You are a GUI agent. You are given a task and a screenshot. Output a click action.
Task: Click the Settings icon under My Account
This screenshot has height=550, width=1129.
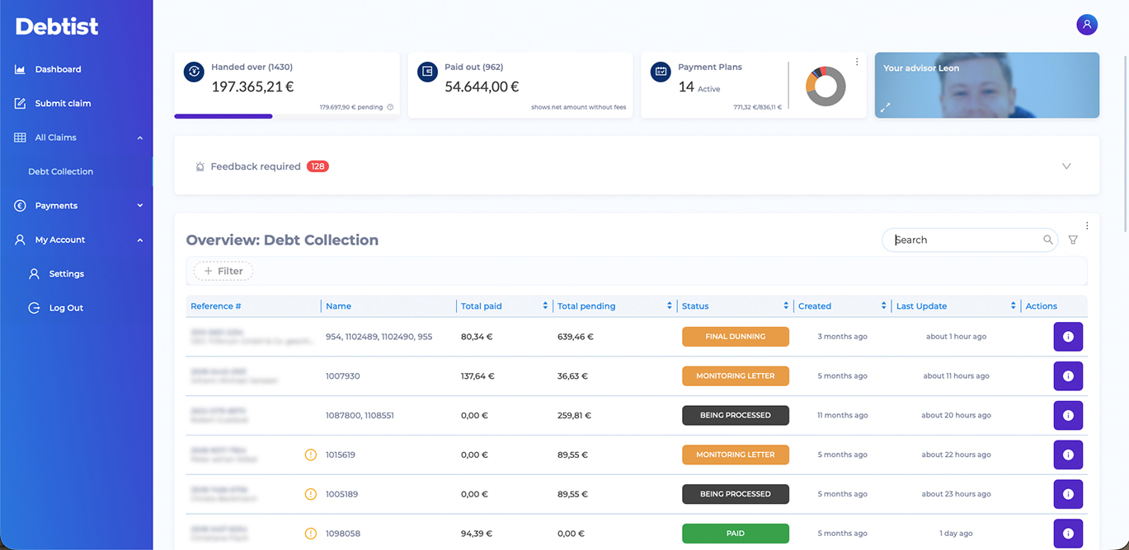(34, 273)
